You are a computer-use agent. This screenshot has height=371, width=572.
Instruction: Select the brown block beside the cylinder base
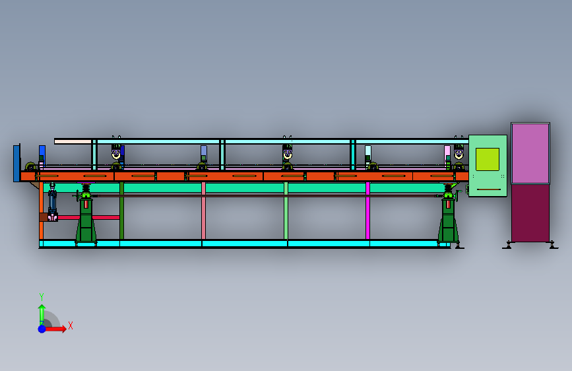tap(44, 217)
